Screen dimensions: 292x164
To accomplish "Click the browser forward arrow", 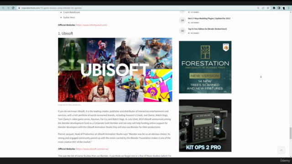I will tap(8, 8).
